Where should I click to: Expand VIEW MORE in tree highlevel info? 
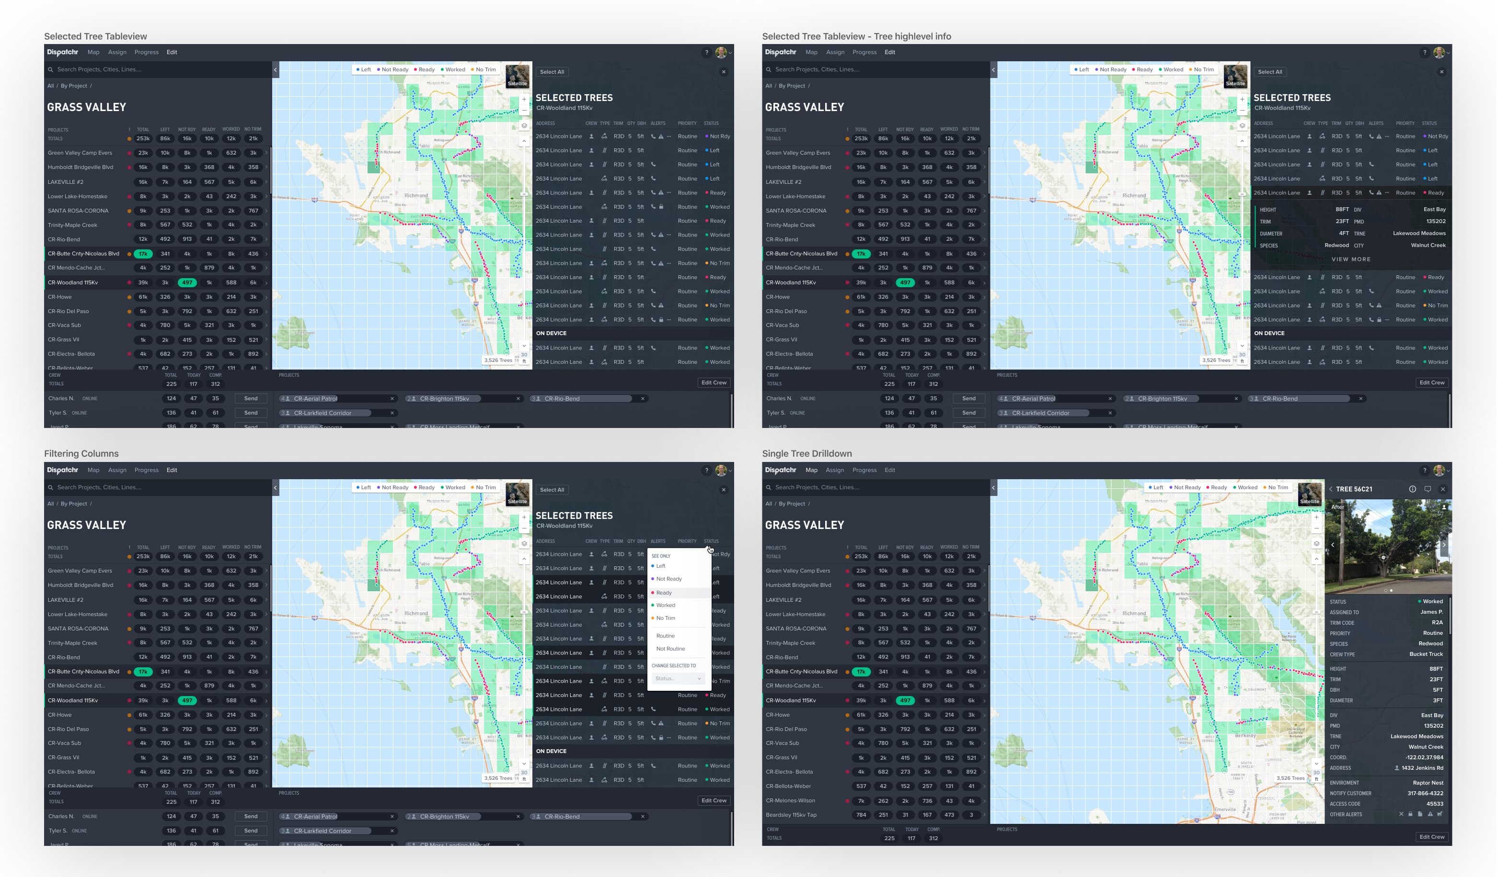(x=1351, y=259)
